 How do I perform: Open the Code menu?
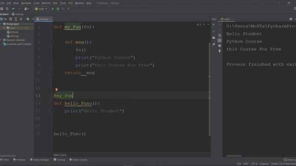pos(37,3)
